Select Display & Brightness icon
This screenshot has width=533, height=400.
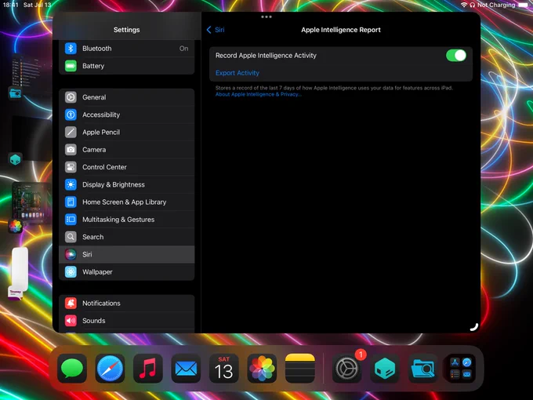point(71,184)
